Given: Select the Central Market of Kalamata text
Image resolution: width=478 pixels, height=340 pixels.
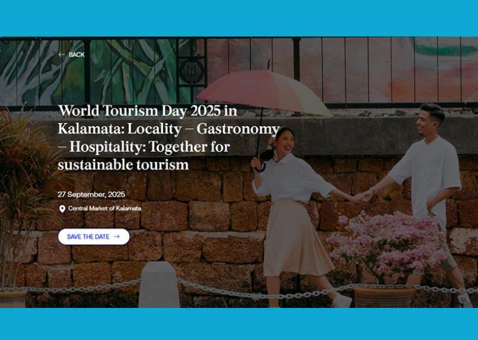Looking at the screenshot, I should [104, 209].
